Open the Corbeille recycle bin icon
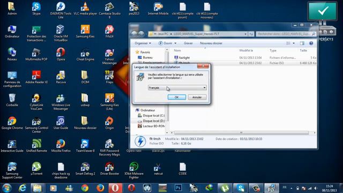The width and height of the screenshot is (343, 193). tap(12, 100)
